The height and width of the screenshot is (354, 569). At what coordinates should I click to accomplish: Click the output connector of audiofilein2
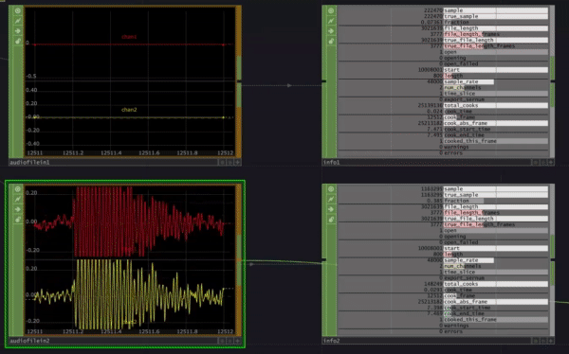point(239,259)
